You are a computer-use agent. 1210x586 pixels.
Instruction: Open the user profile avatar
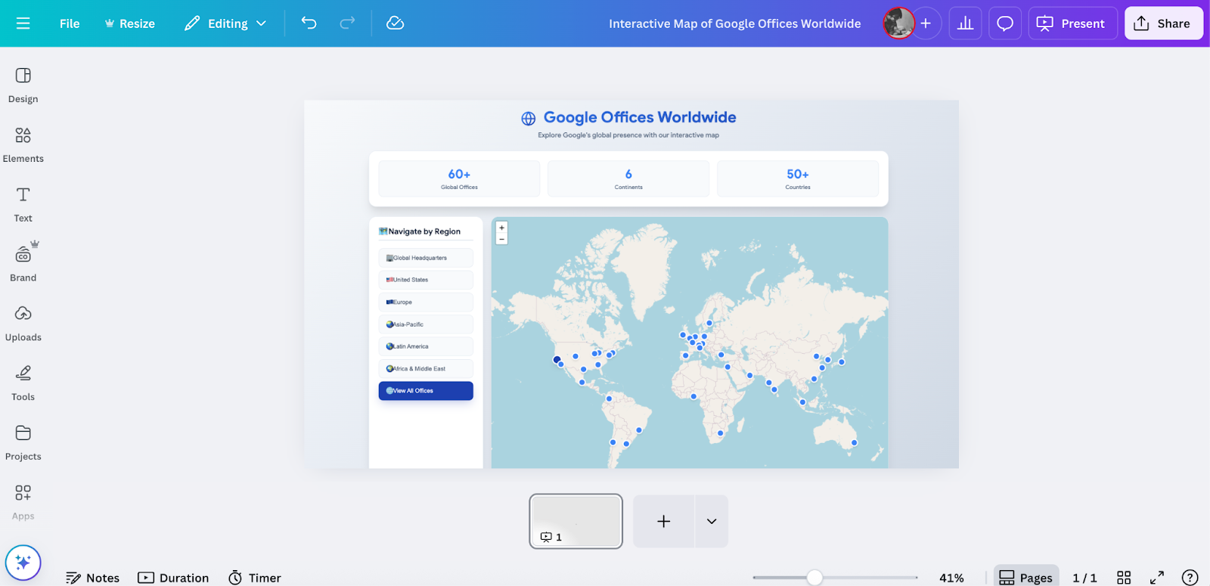898,23
